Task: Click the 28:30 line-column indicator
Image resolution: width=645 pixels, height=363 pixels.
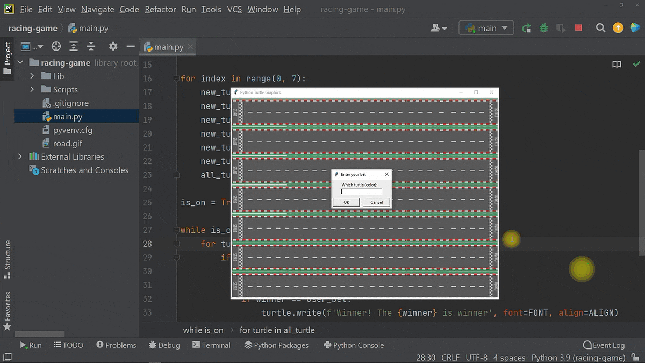Action: [x=426, y=358]
